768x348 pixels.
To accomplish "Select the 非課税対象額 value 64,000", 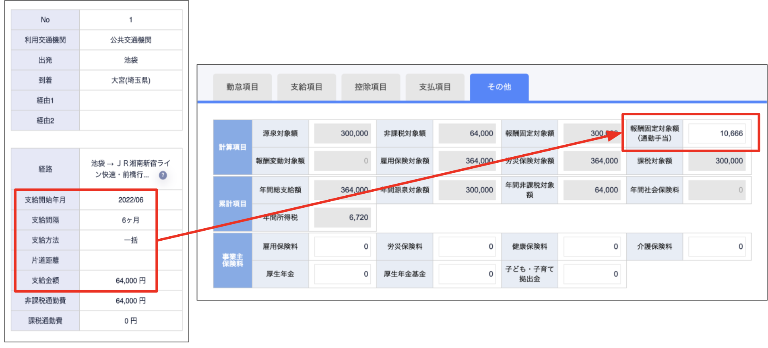I will (467, 133).
